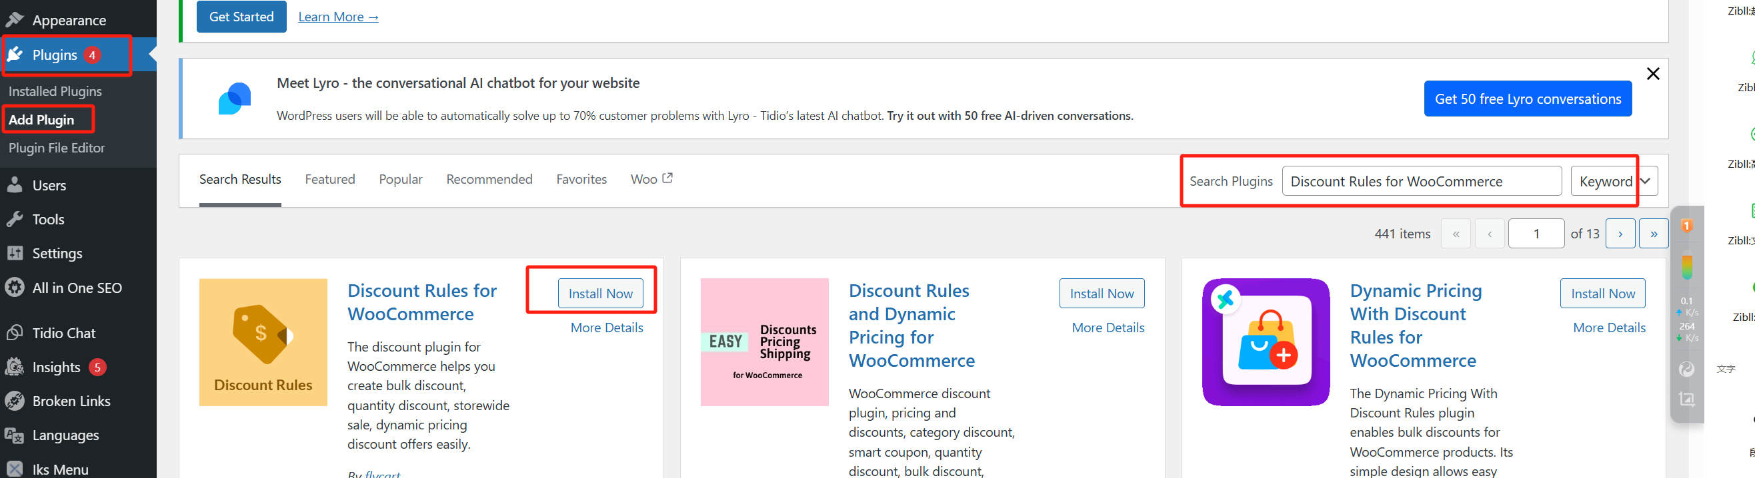Open the flycart author link
Viewport: 1755px width, 478px height.
[382, 474]
